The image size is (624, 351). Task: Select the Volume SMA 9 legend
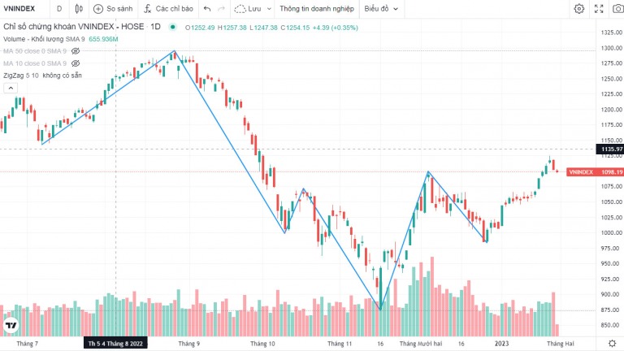pos(44,39)
